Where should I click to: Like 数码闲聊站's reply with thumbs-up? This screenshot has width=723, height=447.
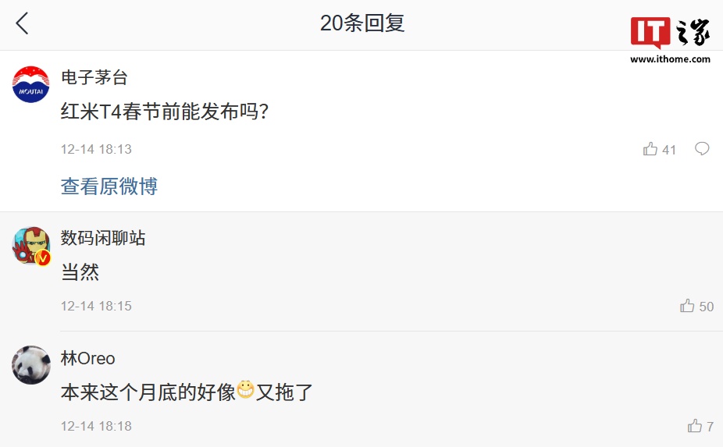pos(687,306)
